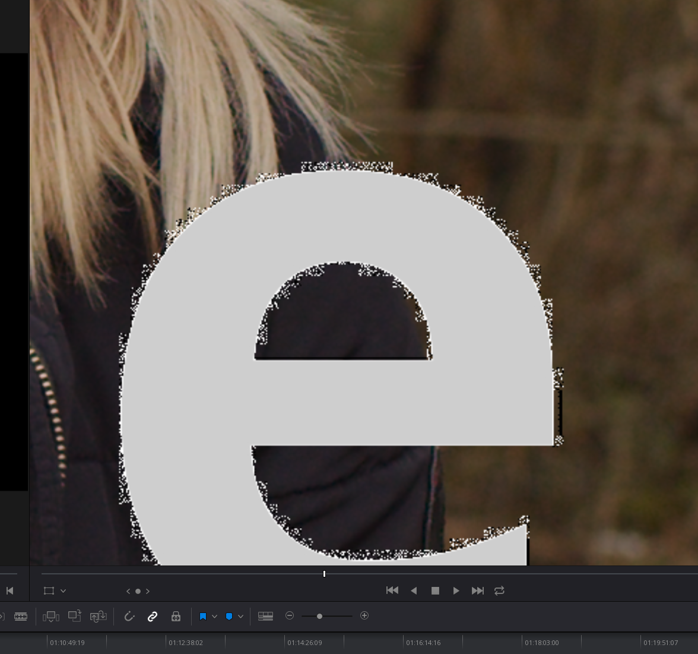Toggle the chain Linked Selection icon
This screenshot has width=698, height=654.
coord(152,616)
